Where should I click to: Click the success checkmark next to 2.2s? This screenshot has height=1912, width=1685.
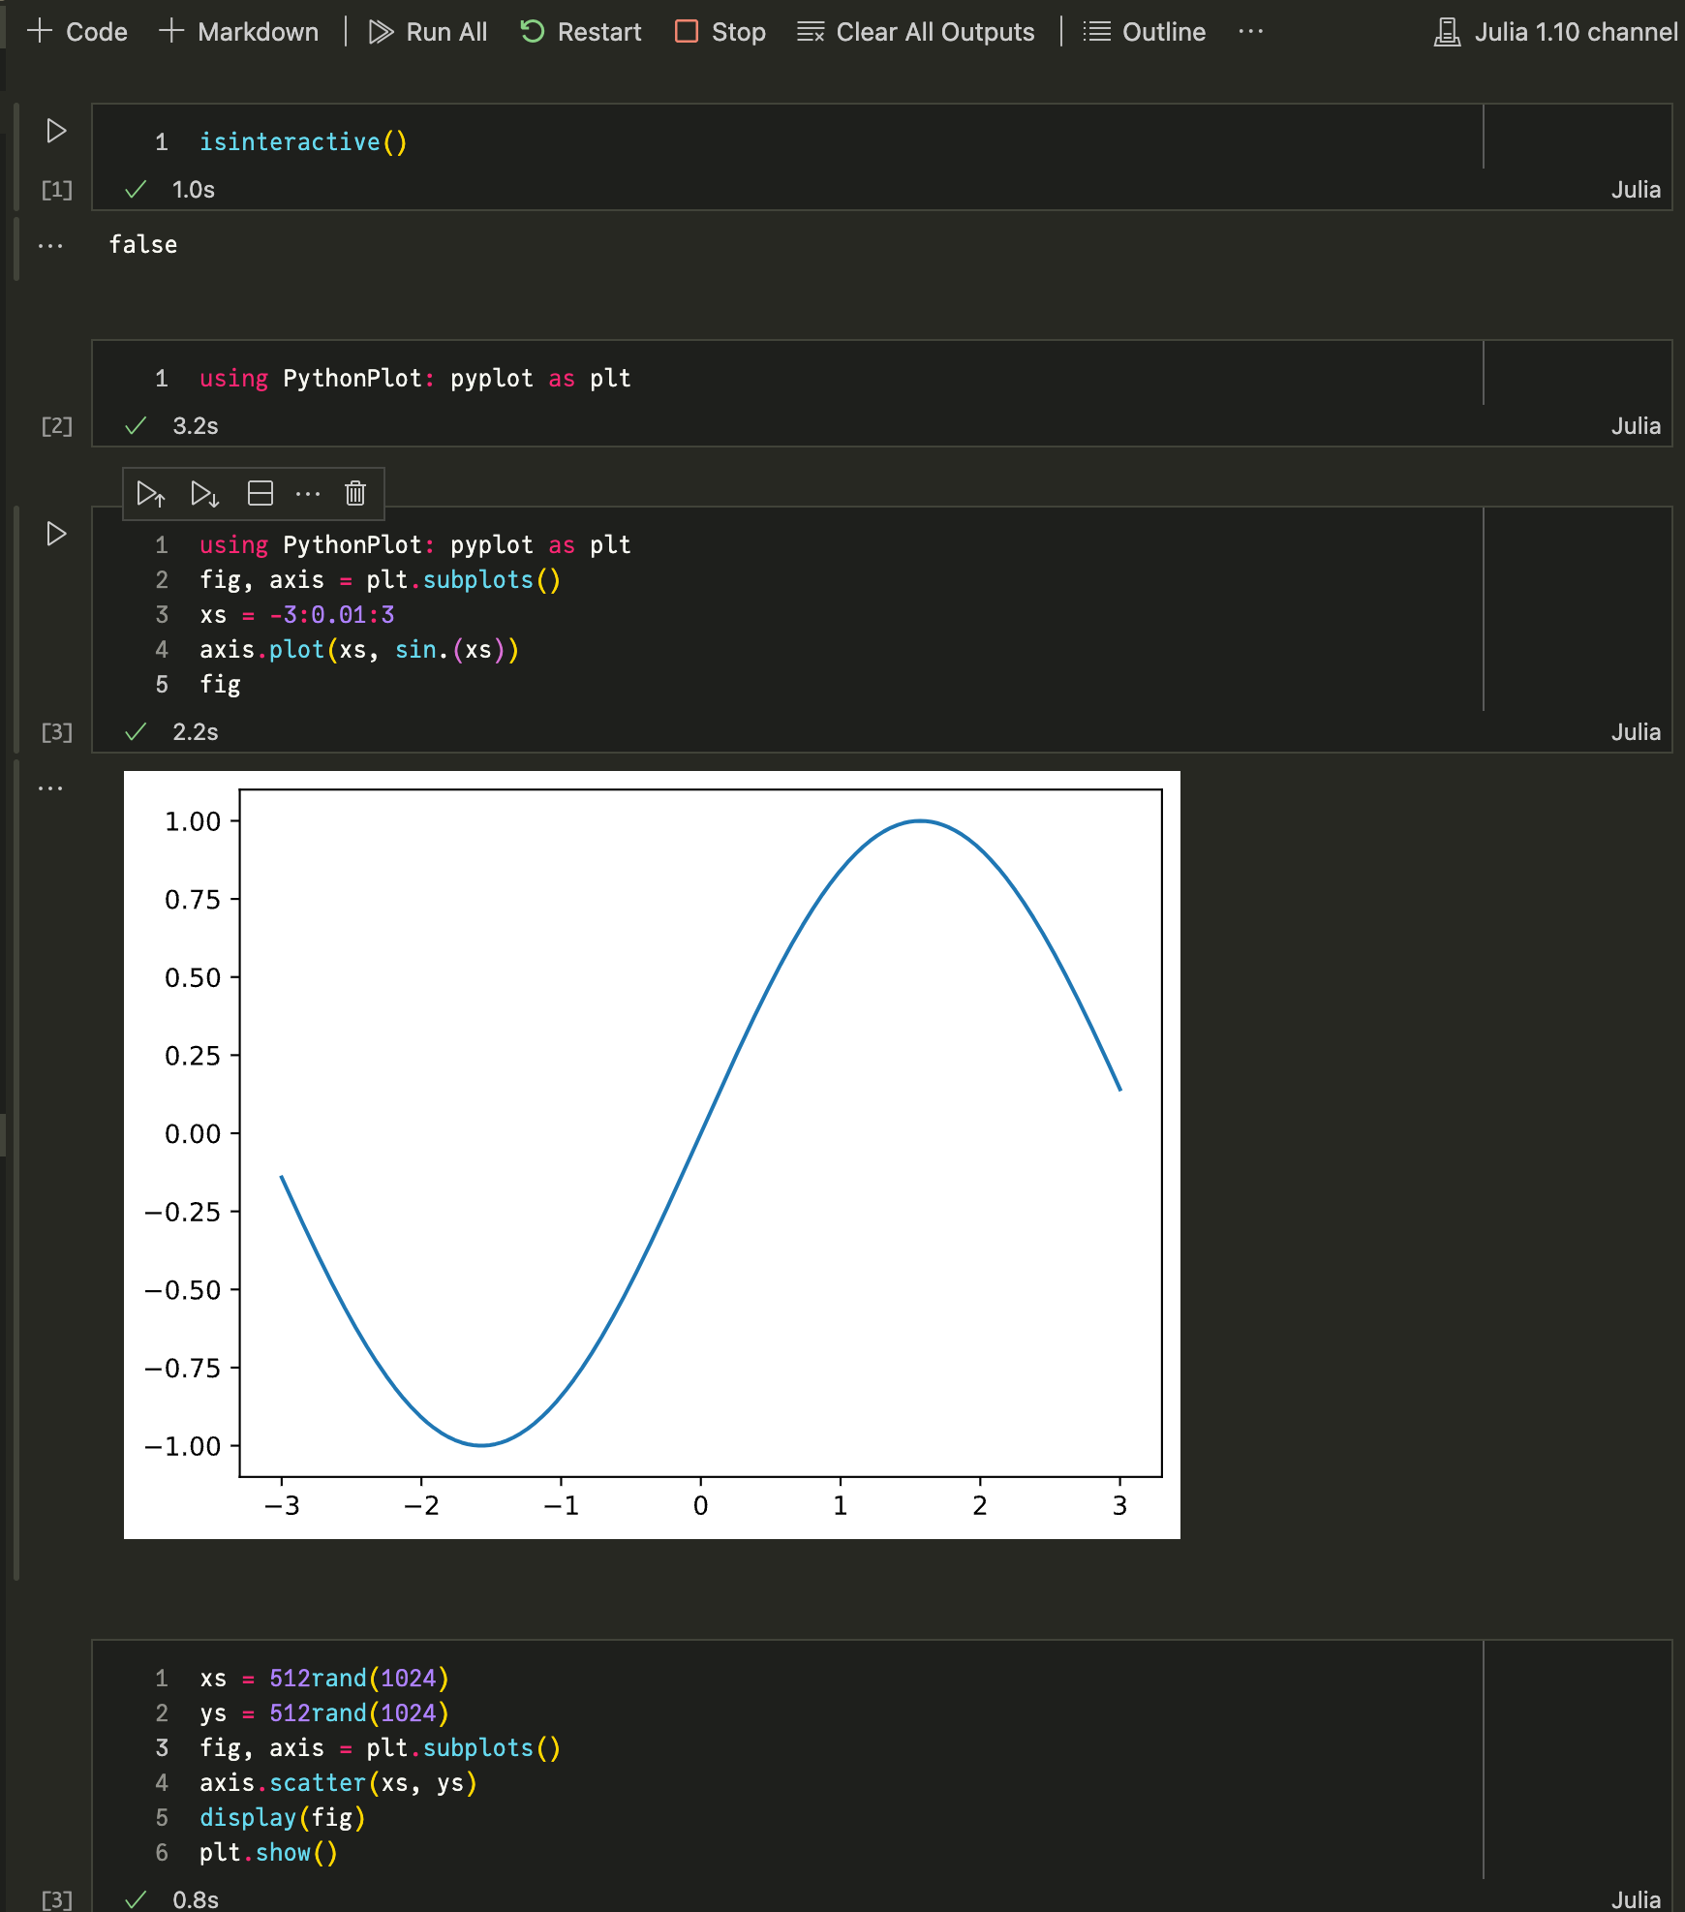click(x=136, y=732)
